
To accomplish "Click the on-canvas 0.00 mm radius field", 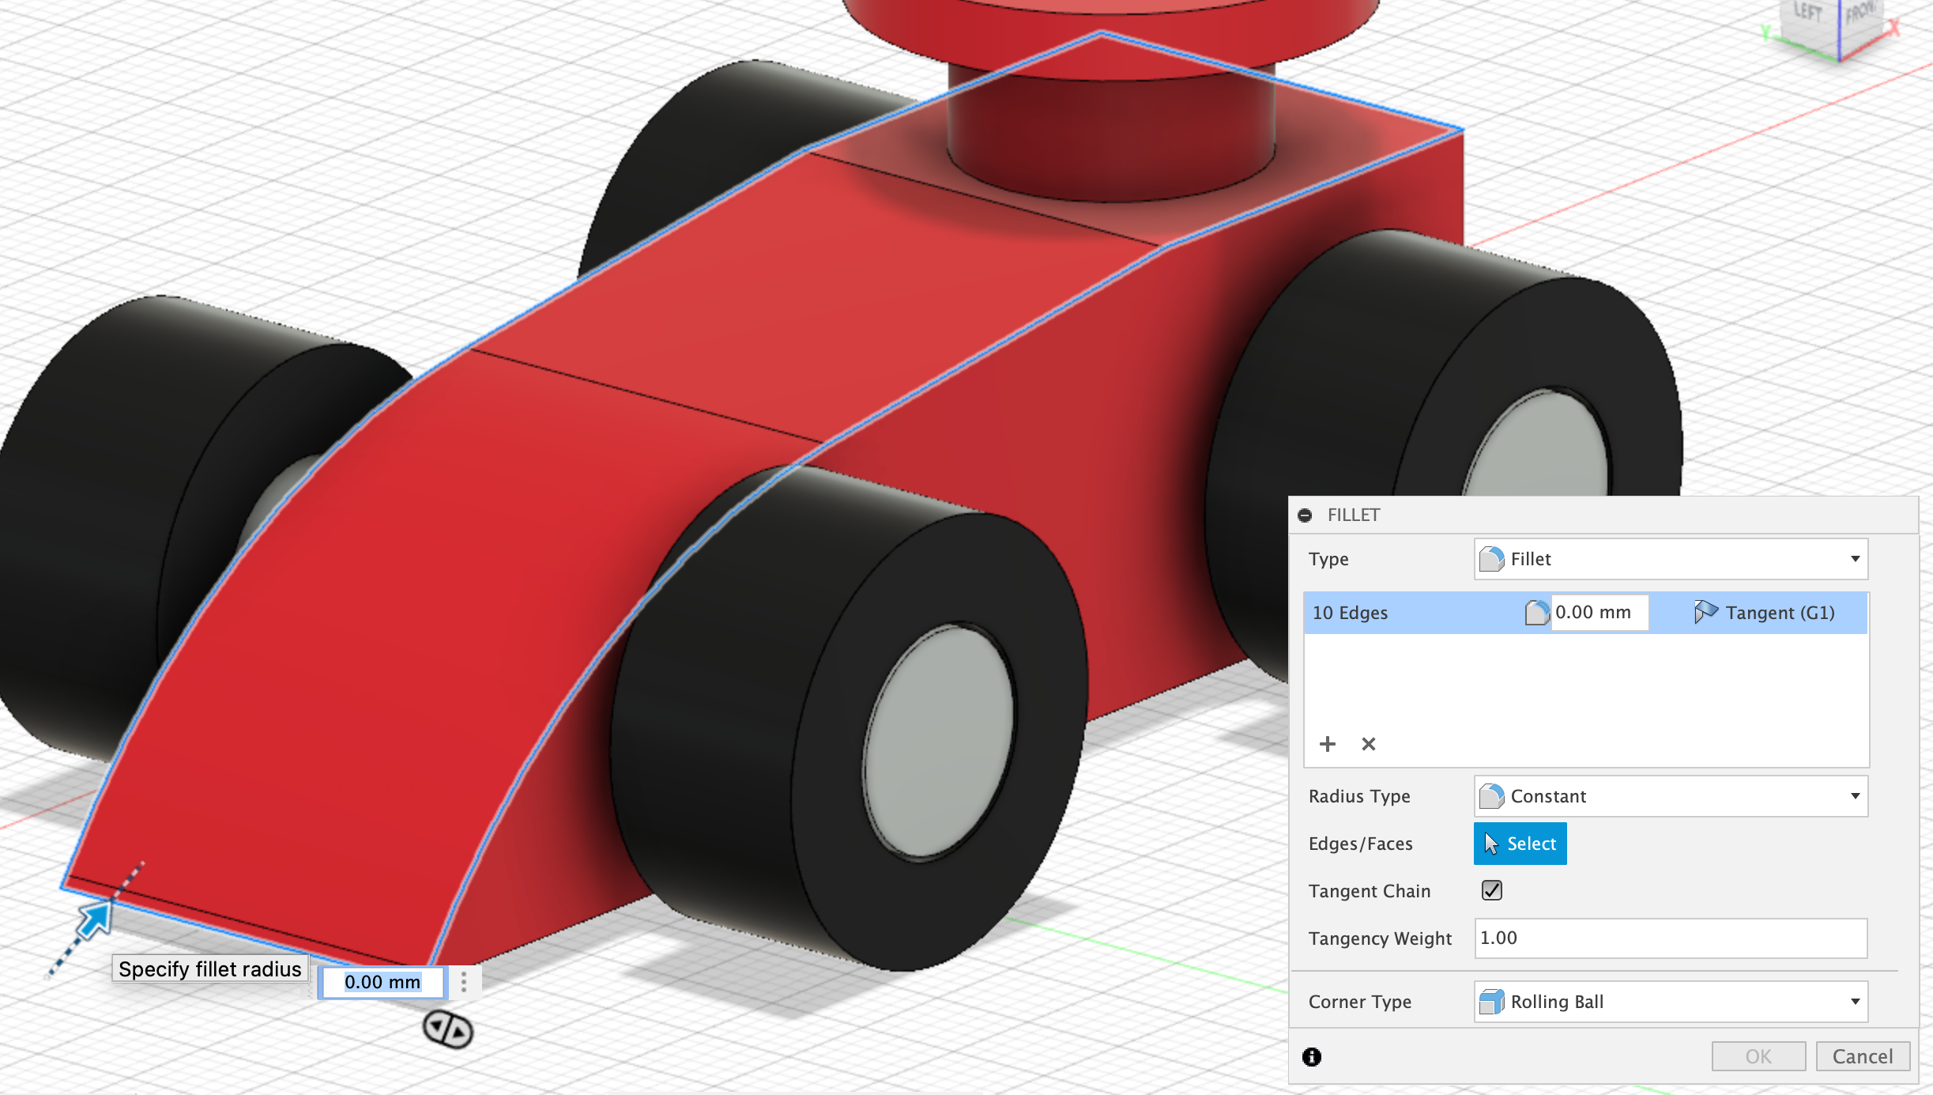I will pyautogui.click(x=383, y=982).
